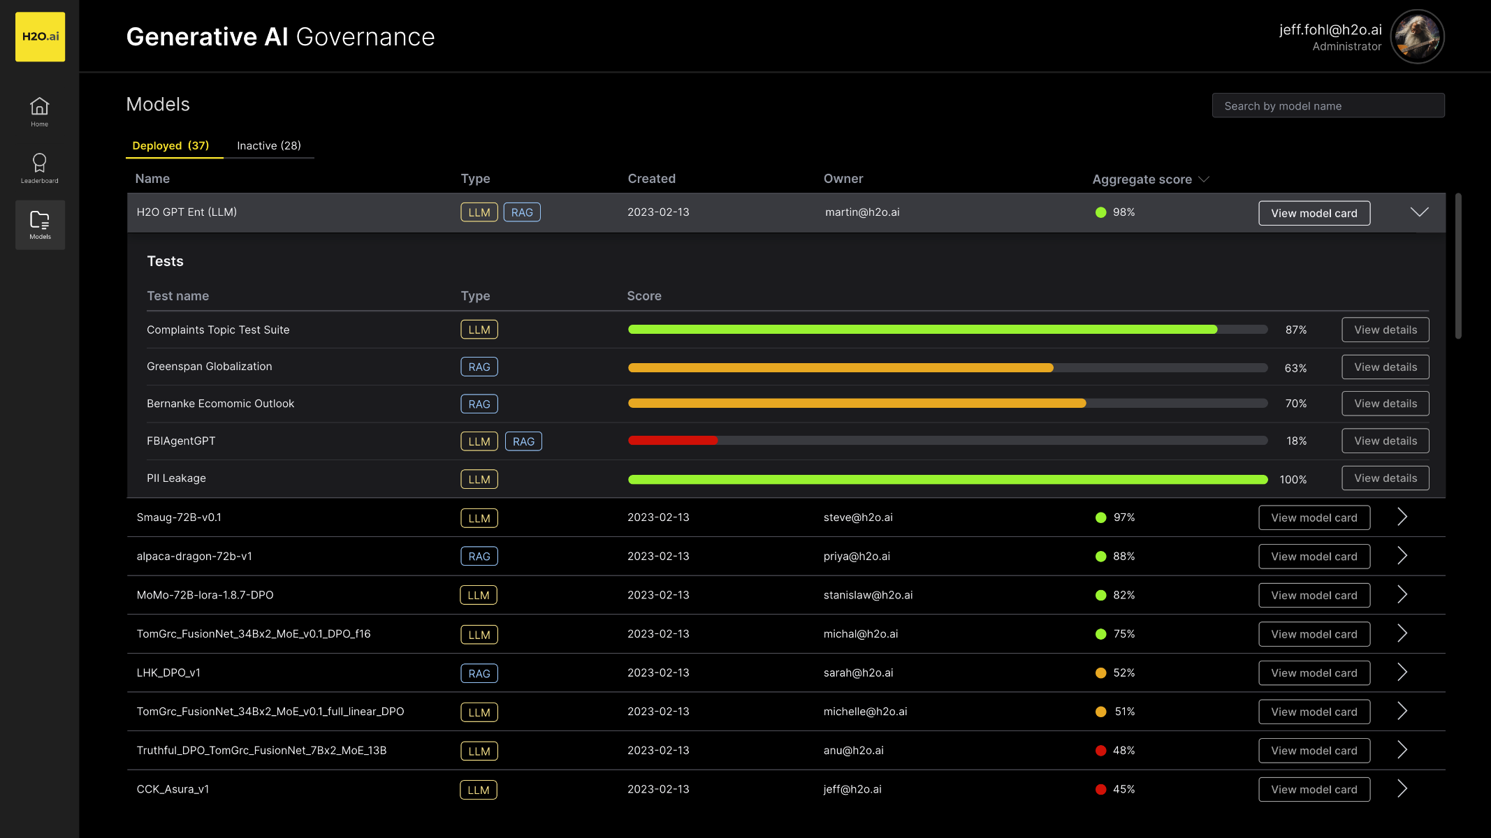1491x838 pixels.
Task: Switch to the Deployed (37) tab
Action: pos(170,145)
